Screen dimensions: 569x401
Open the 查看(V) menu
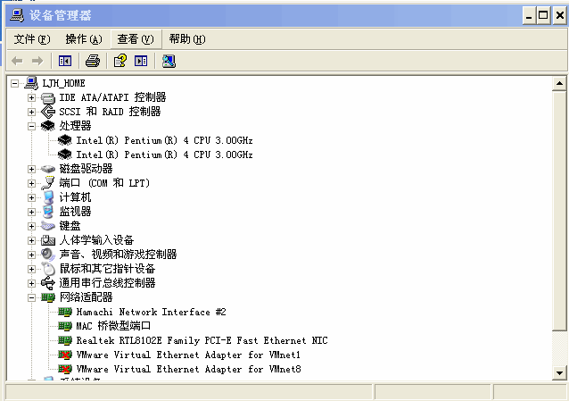coord(136,39)
